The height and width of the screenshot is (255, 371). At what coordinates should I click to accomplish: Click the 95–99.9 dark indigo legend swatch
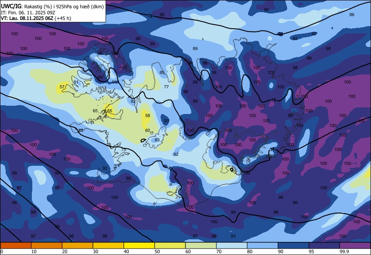tap(324, 245)
